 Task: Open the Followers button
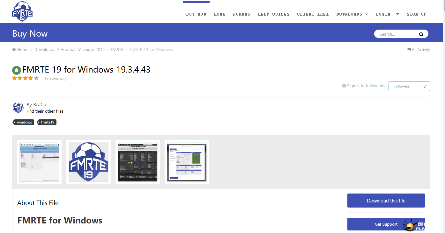click(409, 86)
